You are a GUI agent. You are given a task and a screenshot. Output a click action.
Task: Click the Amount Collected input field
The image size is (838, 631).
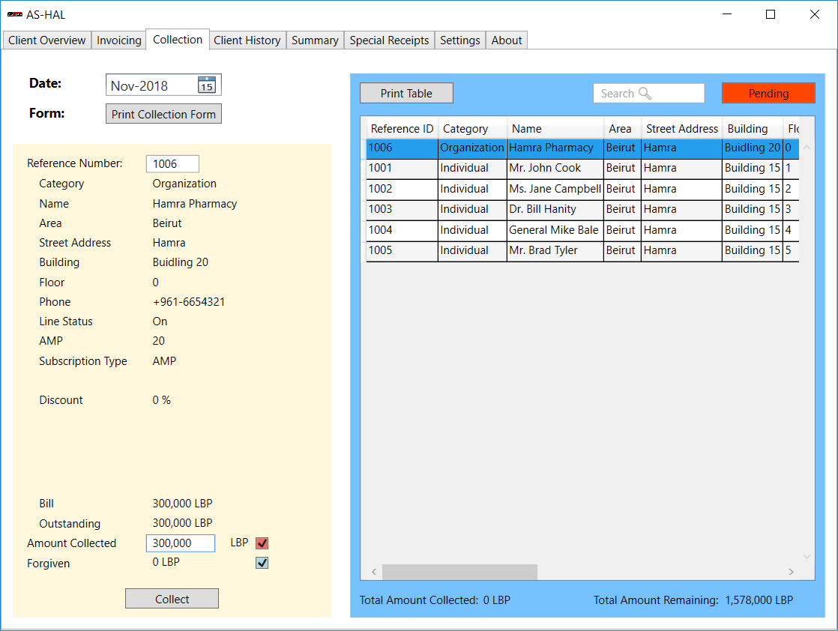181,543
